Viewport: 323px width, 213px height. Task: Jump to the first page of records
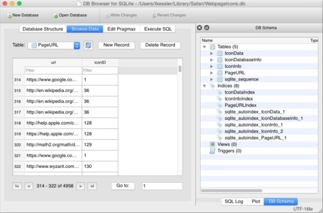click(17, 186)
